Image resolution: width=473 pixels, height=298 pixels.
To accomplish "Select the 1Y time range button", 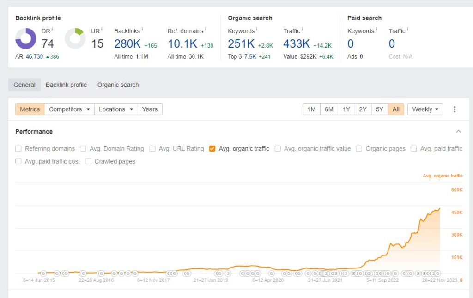I will pos(346,109).
